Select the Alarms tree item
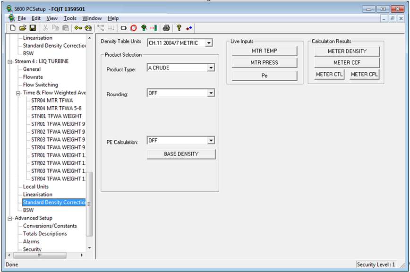The image size is (410, 272). [x=31, y=241]
